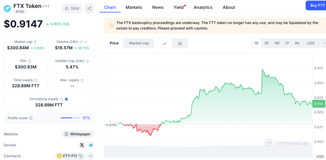Open the News tab

coord(158,8)
